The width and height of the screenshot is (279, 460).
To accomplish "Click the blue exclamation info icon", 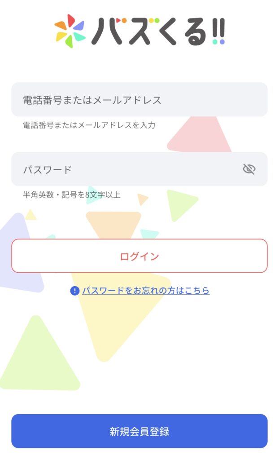I will [x=75, y=291].
